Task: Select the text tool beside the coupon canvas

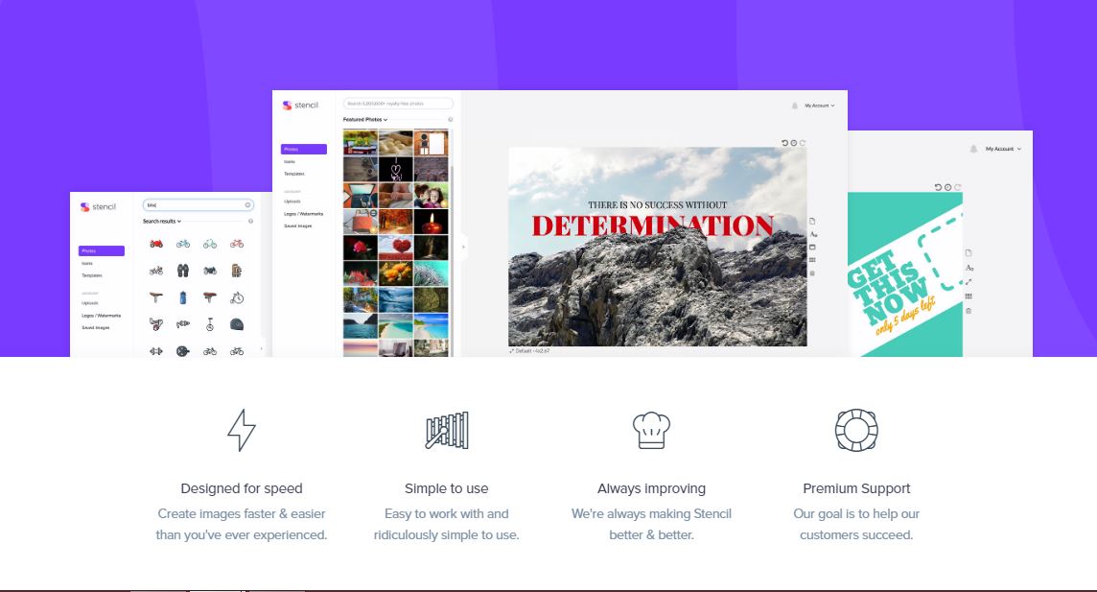Action: click(x=969, y=268)
